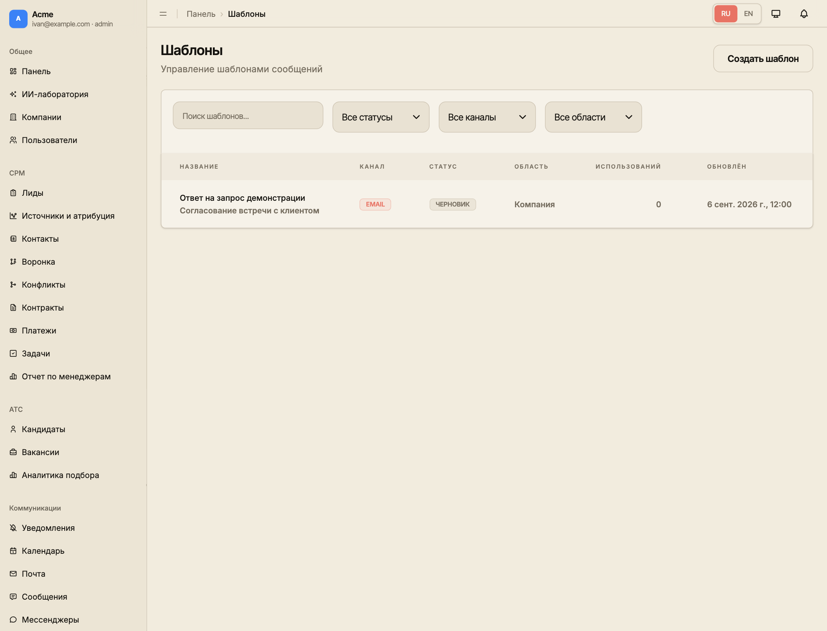Switch language to RU
The image size is (827, 631).
pos(726,14)
